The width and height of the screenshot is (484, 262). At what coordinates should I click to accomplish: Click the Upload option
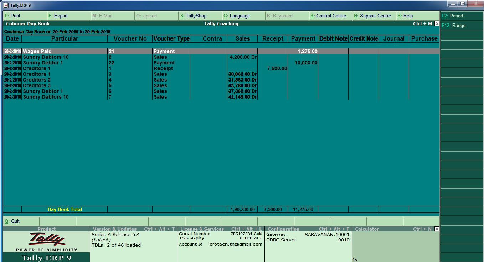(156, 16)
